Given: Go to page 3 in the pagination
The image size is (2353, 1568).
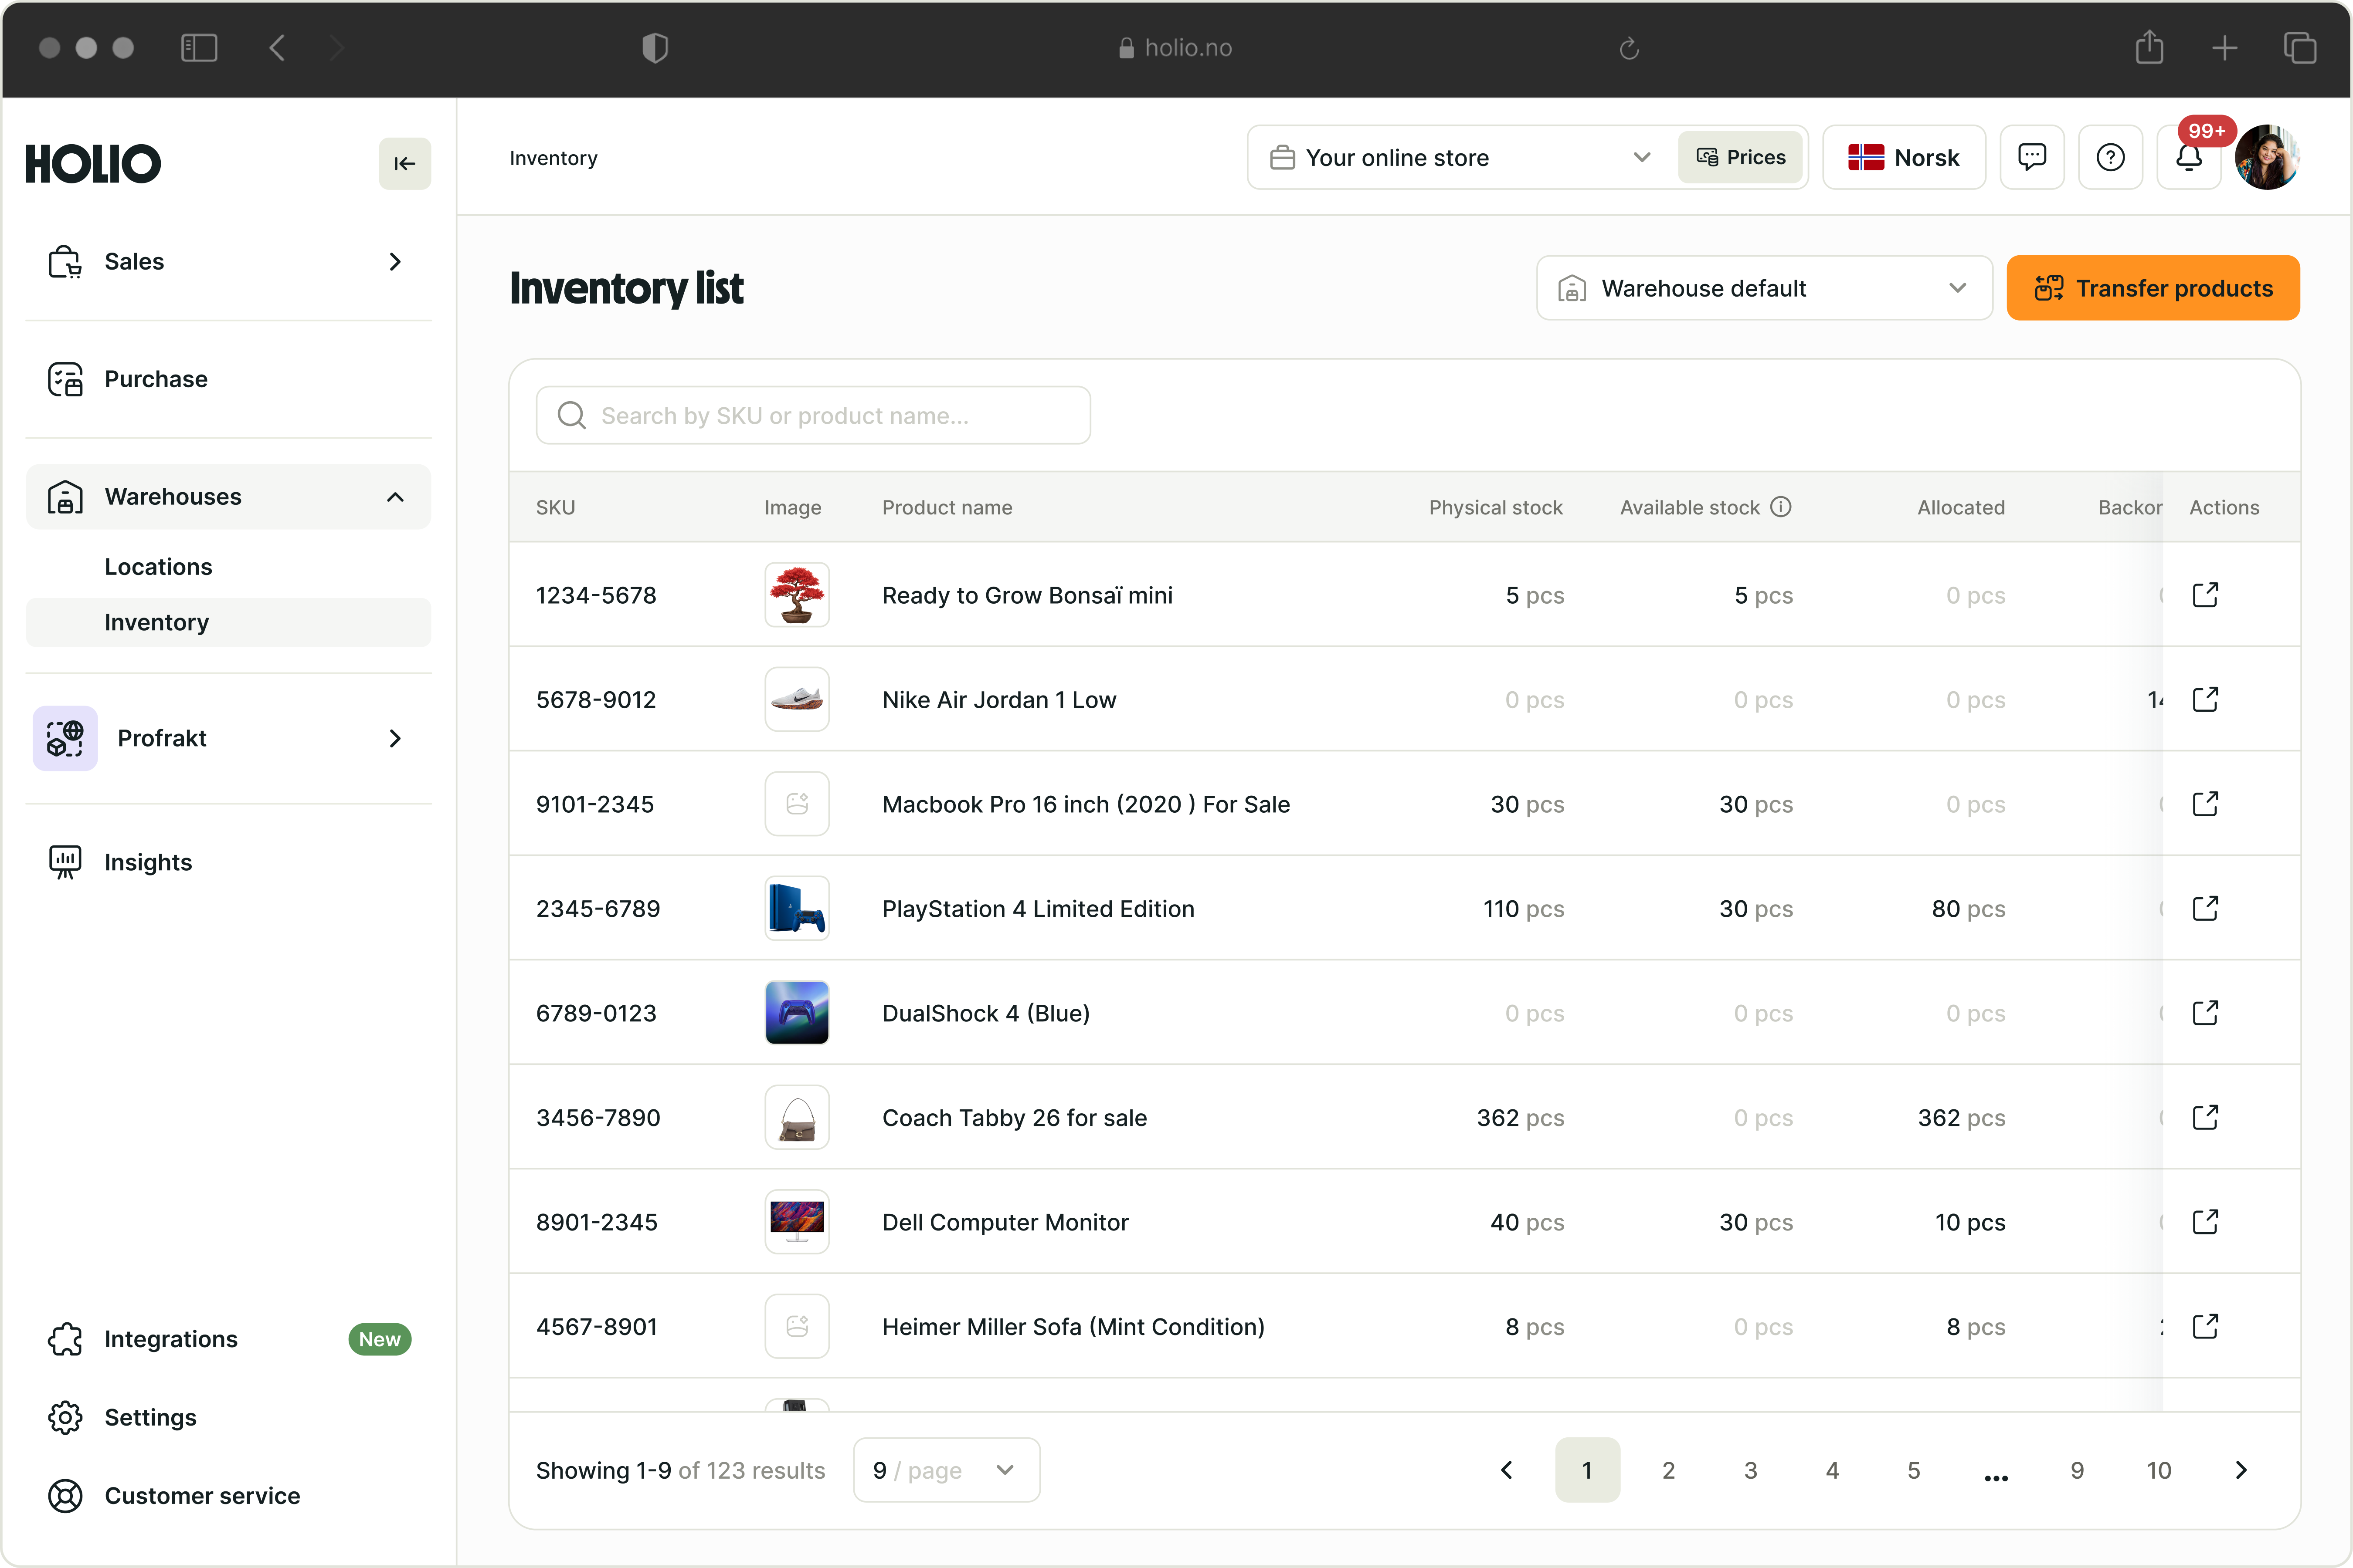Looking at the screenshot, I should pyautogui.click(x=1750, y=1470).
